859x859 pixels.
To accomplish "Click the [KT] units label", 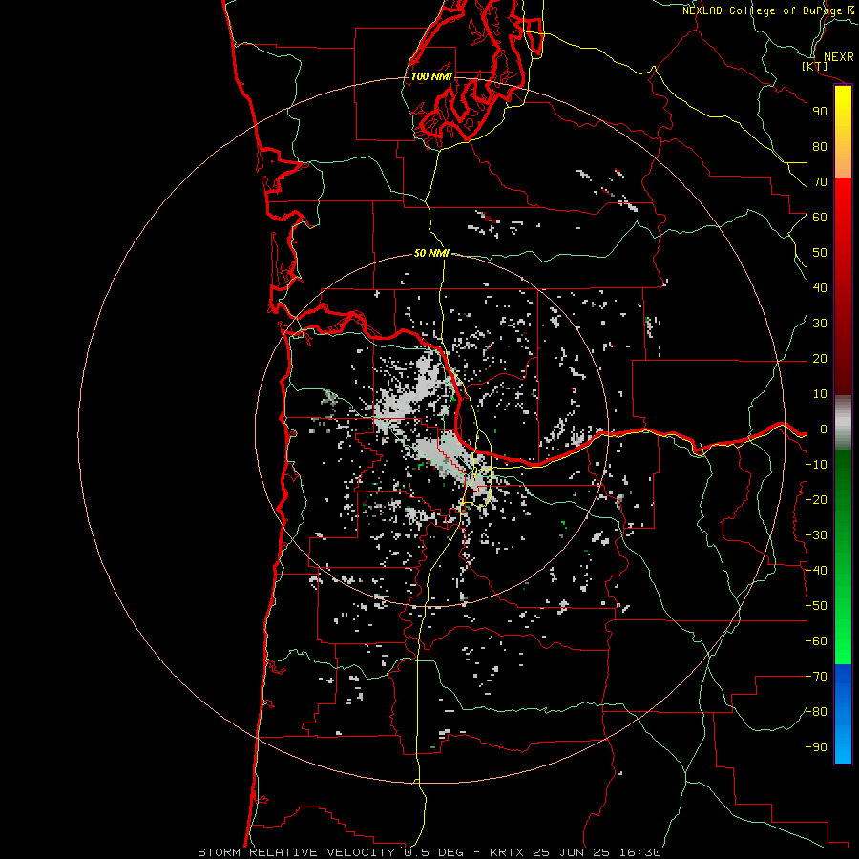I will click(x=815, y=66).
